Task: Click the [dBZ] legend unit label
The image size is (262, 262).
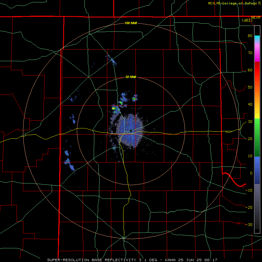Action: pyautogui.click(x=247, y=20)
